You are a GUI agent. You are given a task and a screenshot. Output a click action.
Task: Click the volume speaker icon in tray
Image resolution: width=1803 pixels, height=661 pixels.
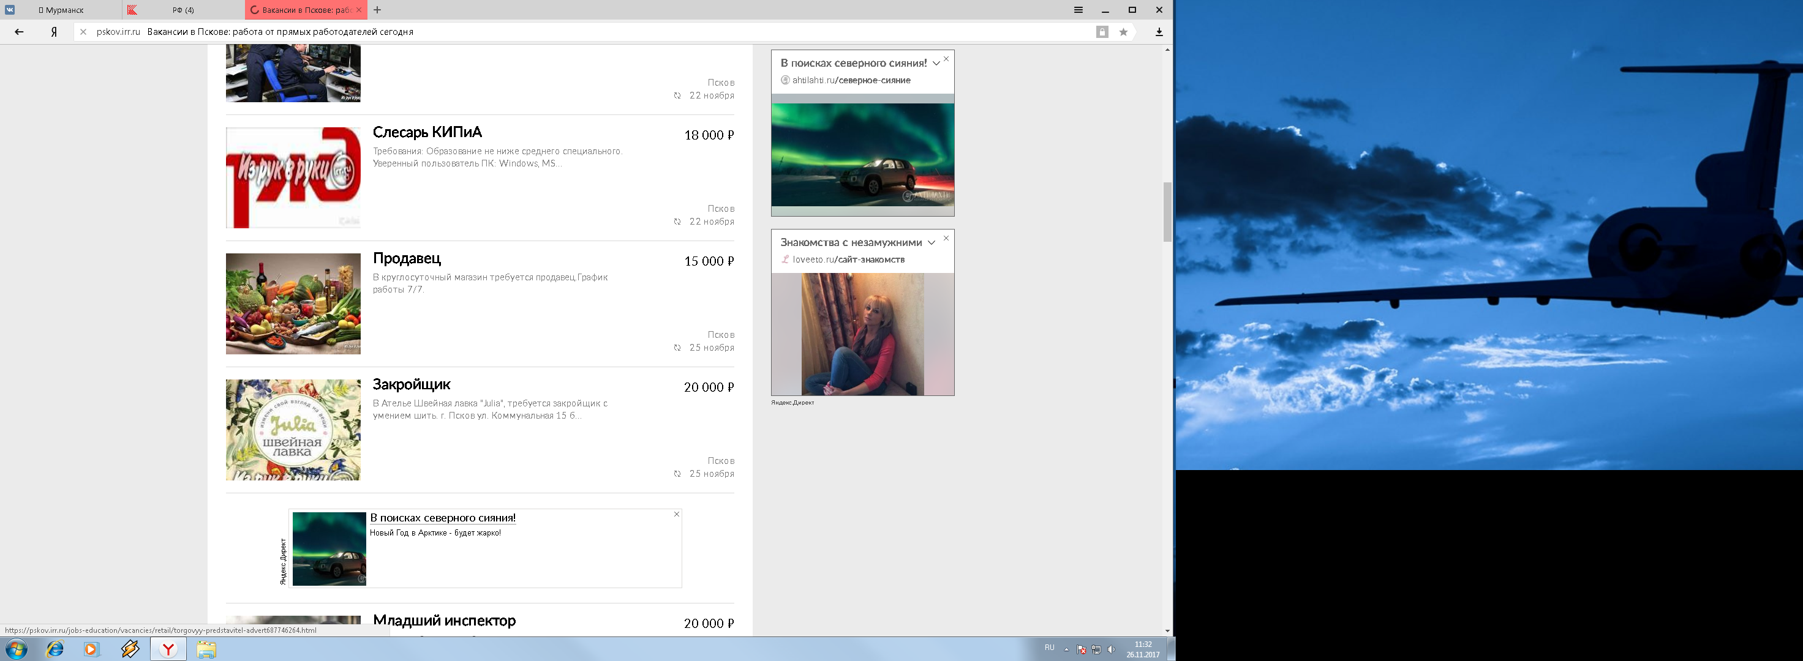click(x=1111, y=649)
